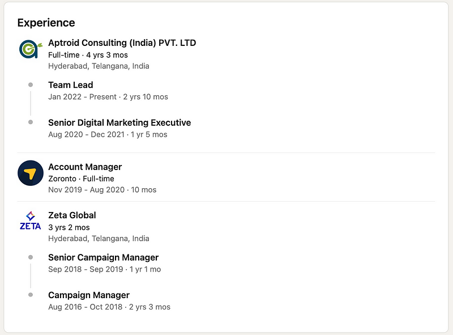Click the Zeta Global company logo
The image size is (453, 335).
[x=30, y=220]
